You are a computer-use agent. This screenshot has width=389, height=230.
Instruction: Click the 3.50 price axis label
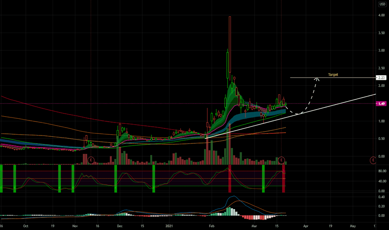tap(381, 33)
